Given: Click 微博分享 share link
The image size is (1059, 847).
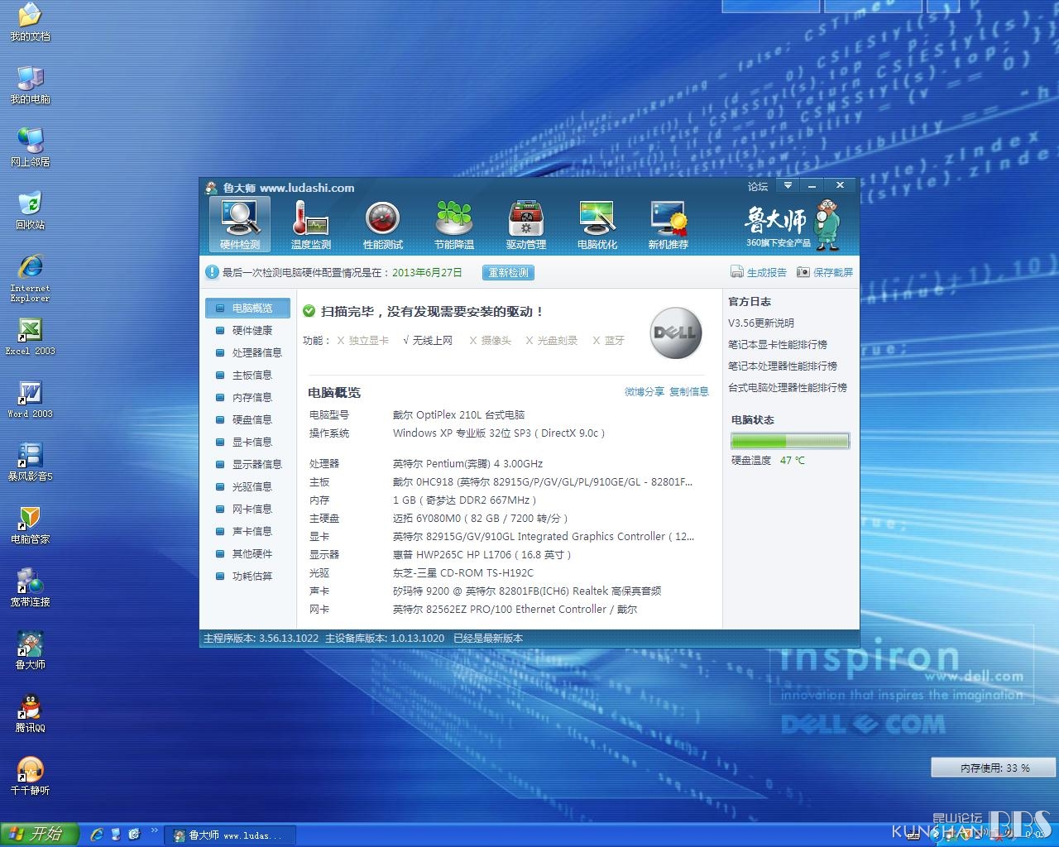Looking at the screenshot, I should click(x=645, y=392).
